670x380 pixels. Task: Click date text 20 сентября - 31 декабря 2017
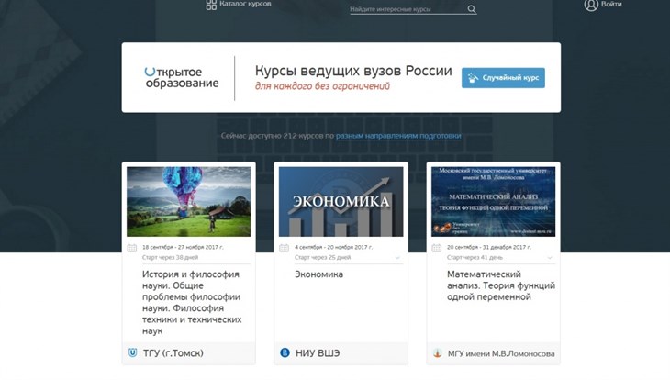click(x=489, y=247)
